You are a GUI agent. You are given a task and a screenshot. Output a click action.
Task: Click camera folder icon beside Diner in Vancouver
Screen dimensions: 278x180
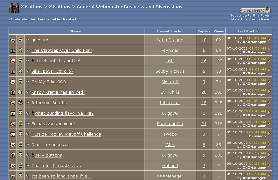[x=13, y=145]
